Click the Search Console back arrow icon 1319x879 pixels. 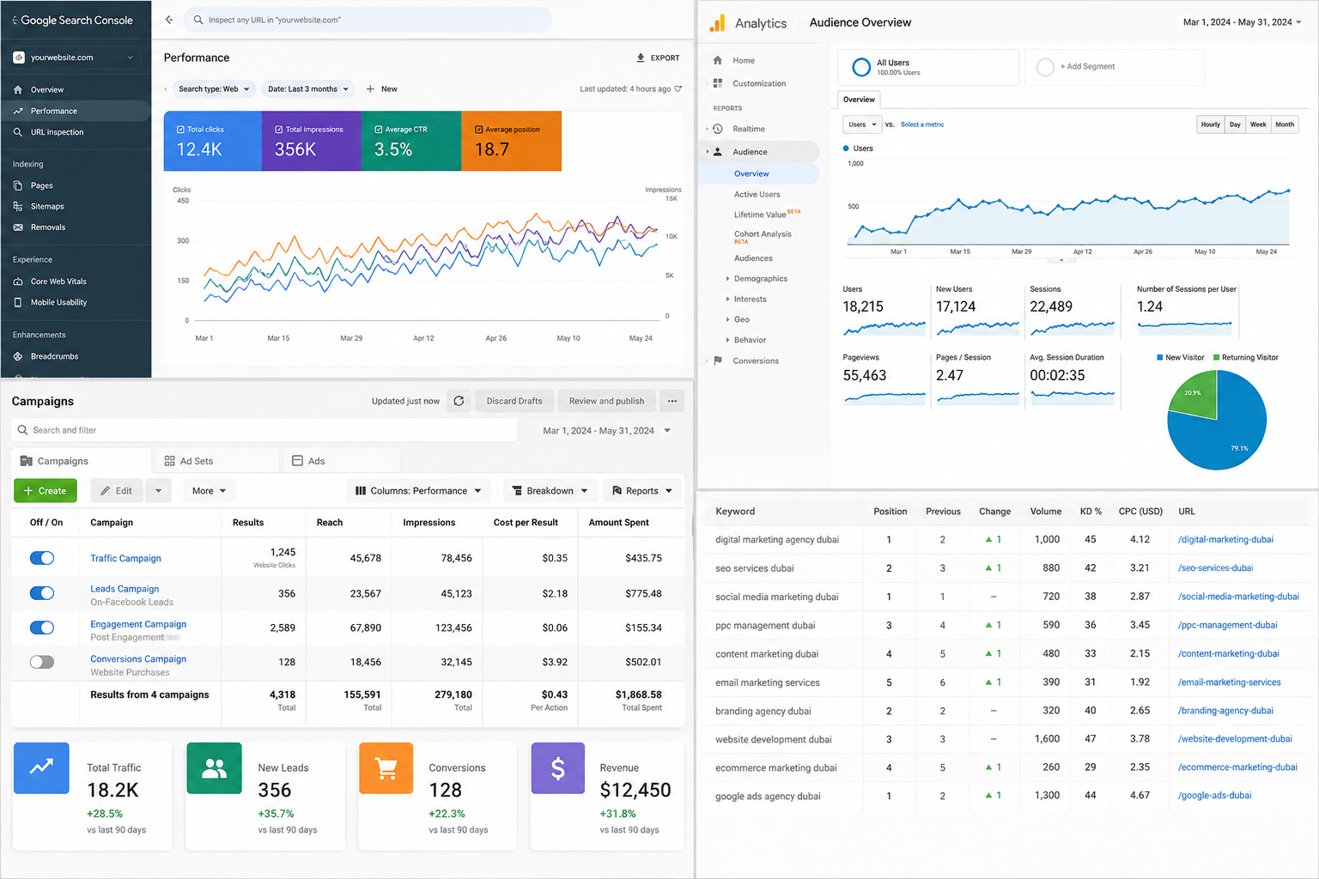[x=169, y=20]
